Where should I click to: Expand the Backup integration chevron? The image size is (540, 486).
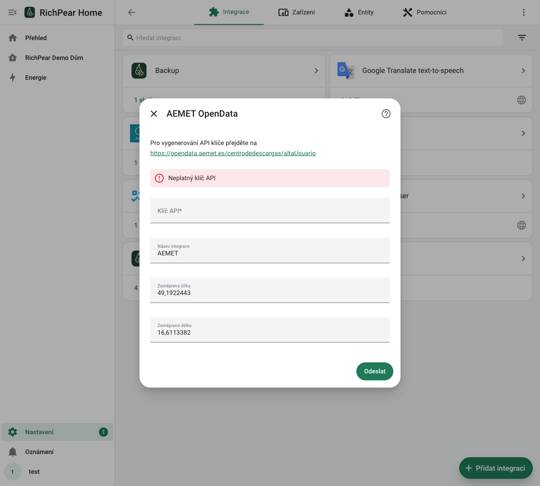316,71
